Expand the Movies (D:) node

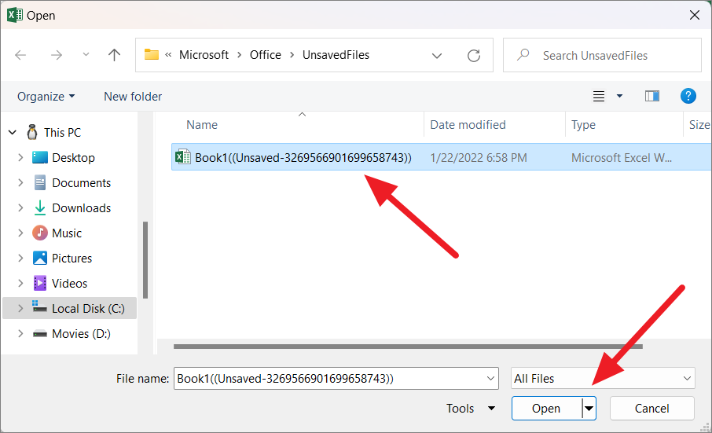[20, 334]
